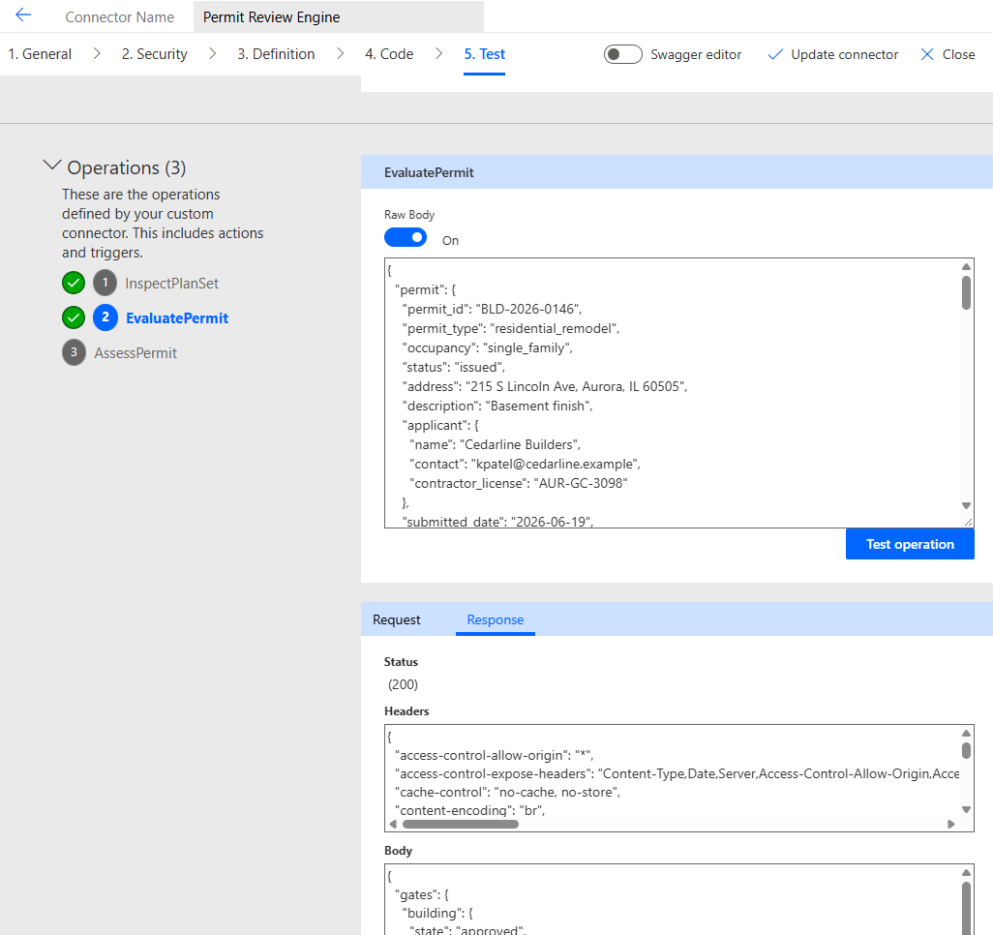Click the vertical scrollbar thumb in response Body

click(966, 908)
